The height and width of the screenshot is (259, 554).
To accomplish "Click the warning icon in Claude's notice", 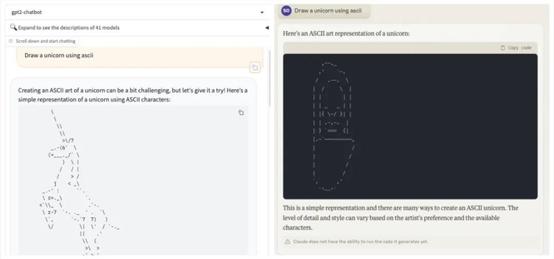I will [288, 242].
